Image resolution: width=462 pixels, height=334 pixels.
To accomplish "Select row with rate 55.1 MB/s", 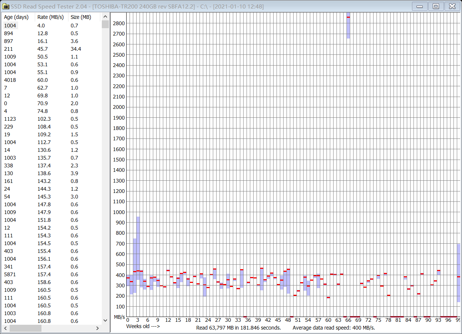I will click(52, 72).
